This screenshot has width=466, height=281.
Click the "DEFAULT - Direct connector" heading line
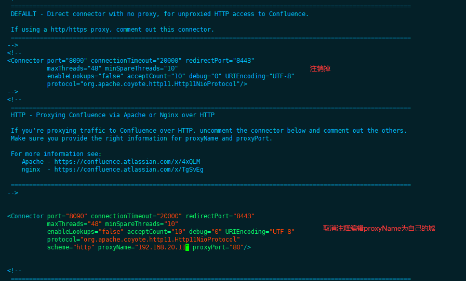[x=159, y=14]
